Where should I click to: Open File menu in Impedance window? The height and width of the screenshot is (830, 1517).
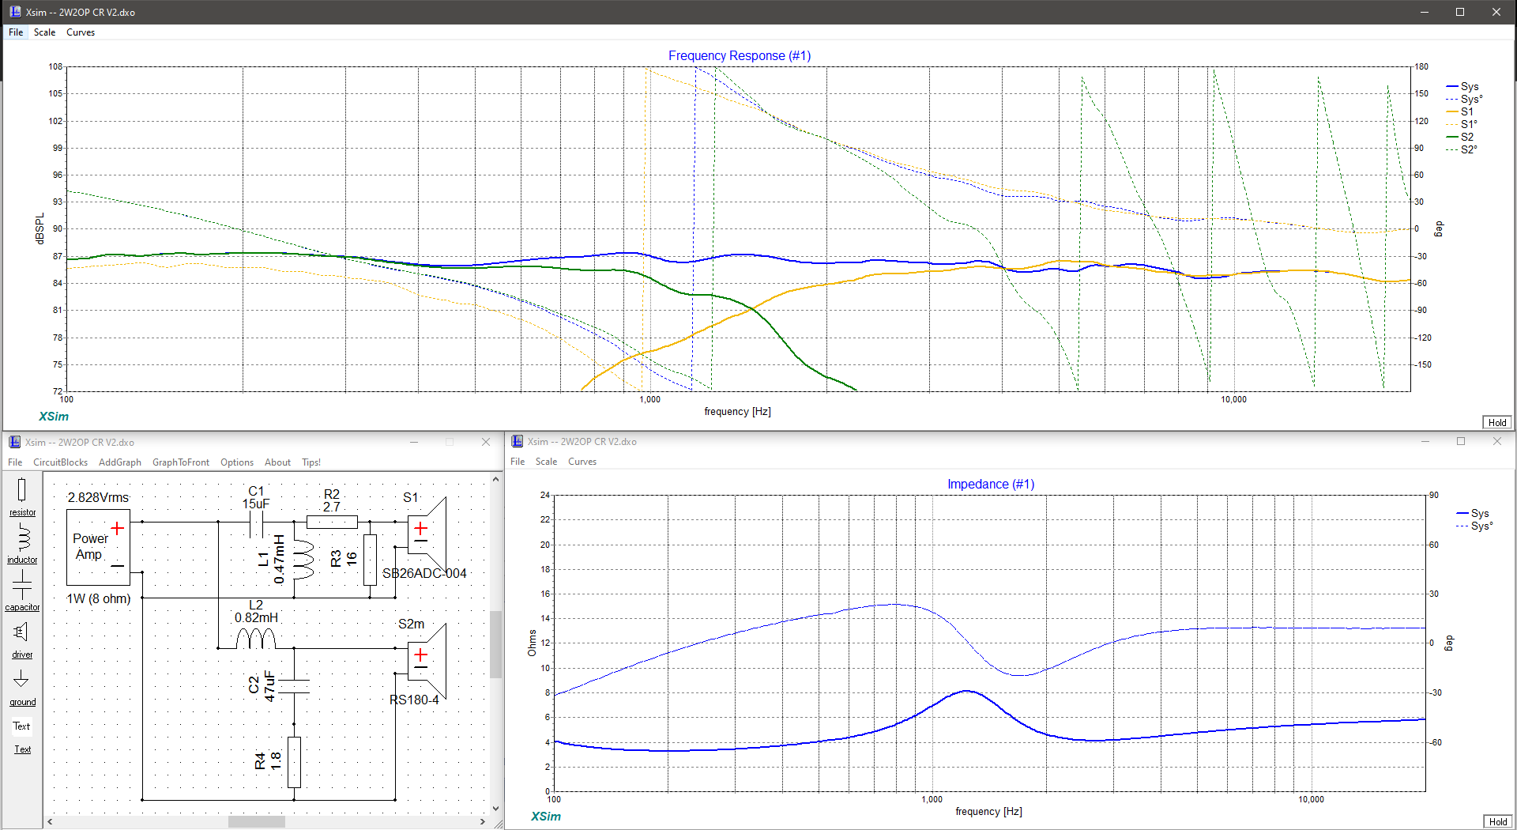coord(518,462)
